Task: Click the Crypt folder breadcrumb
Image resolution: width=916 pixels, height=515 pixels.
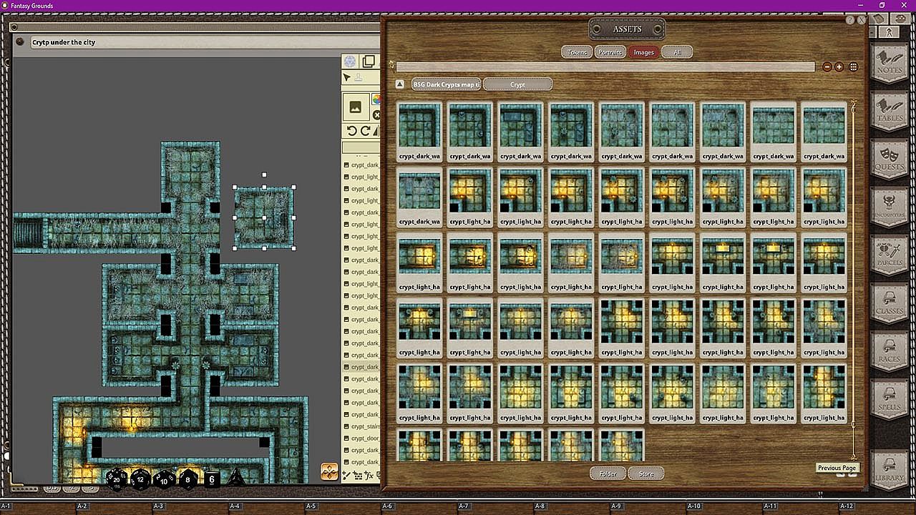Action: pyautogui.click(x=517, y=84)
